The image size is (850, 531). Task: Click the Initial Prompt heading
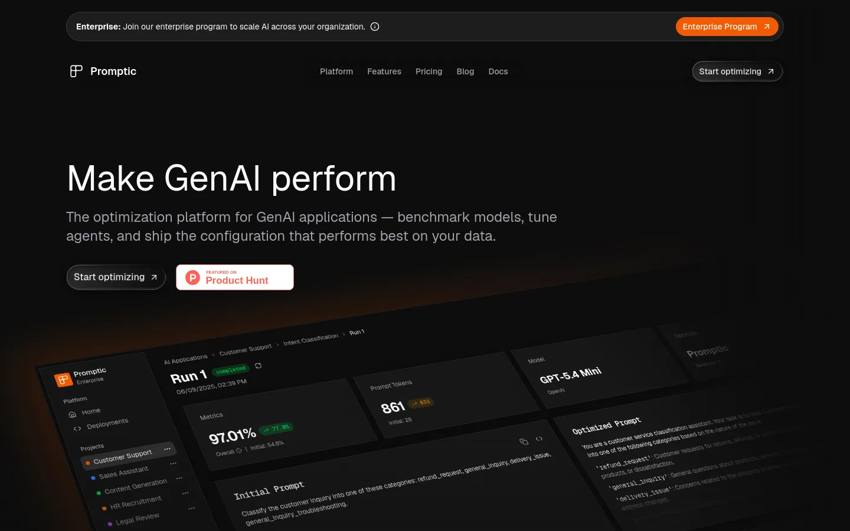[269, 490]
